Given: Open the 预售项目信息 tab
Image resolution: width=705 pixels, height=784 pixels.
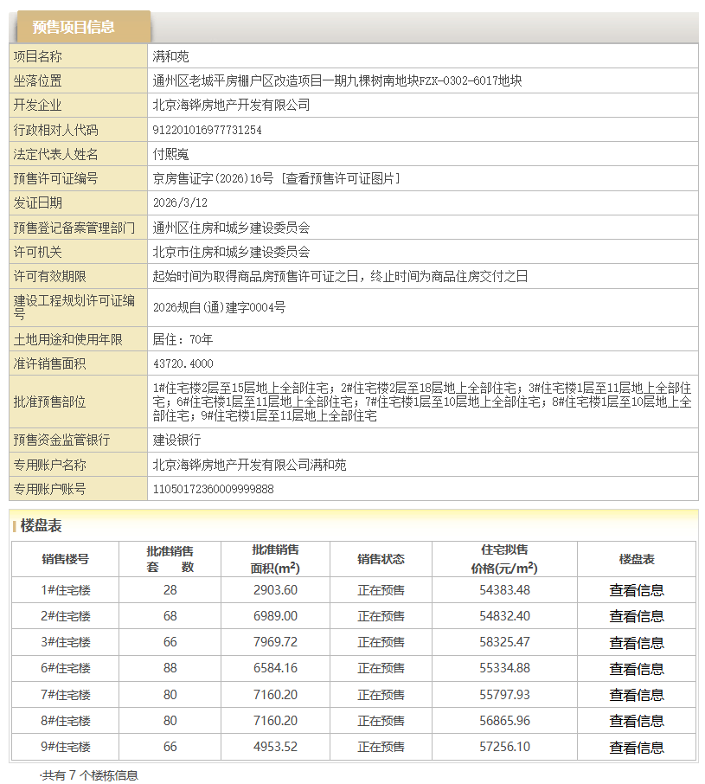Looking at the screenshot, I should [74, 27].
